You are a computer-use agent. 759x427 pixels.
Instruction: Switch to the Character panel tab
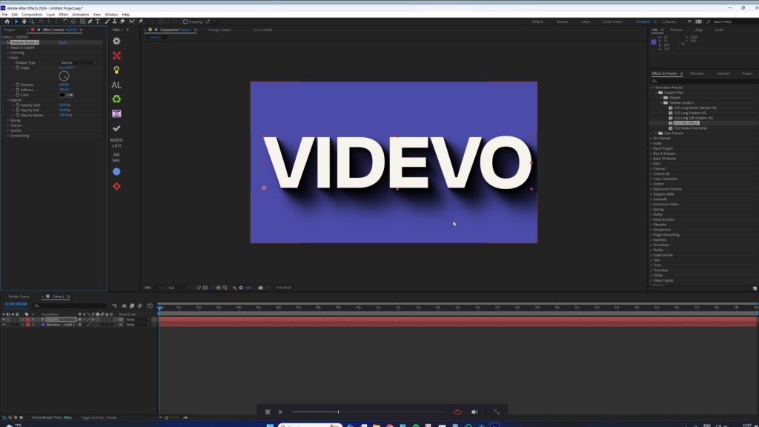pyautogui.click(x=697, y=73)
